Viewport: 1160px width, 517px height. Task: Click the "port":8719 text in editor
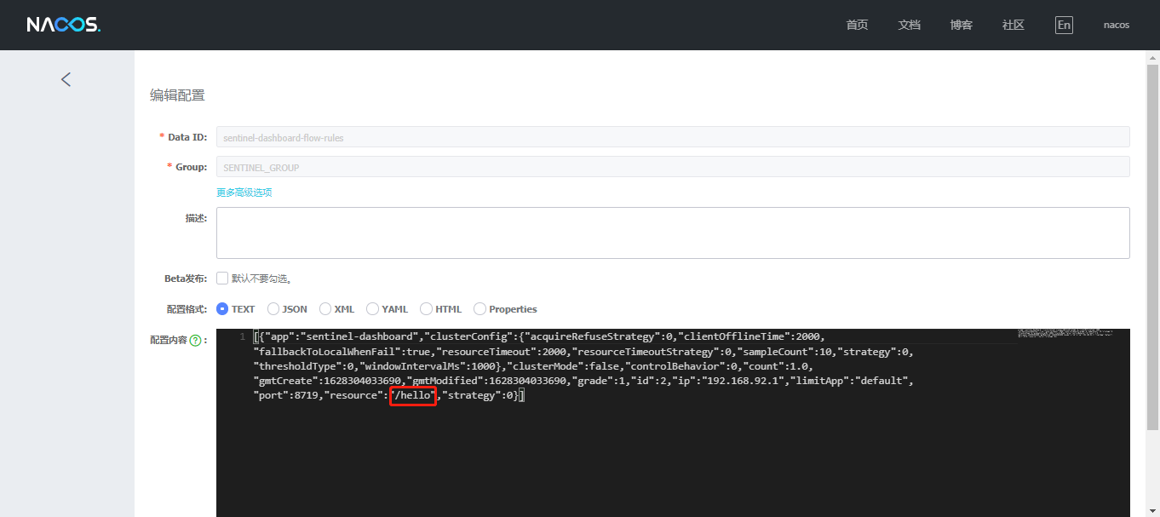[x=287, y=395]
